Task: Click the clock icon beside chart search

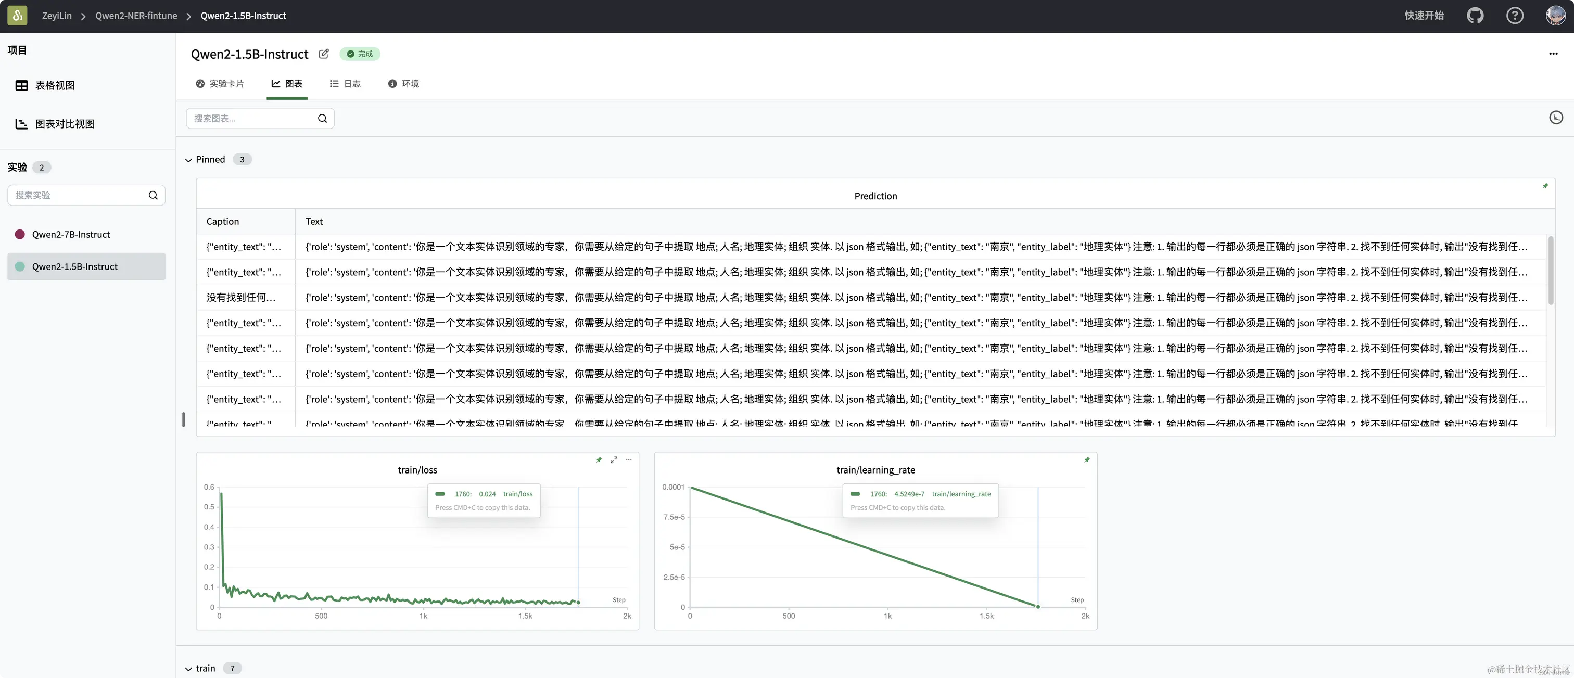Action: click(x=1556, y=117)
